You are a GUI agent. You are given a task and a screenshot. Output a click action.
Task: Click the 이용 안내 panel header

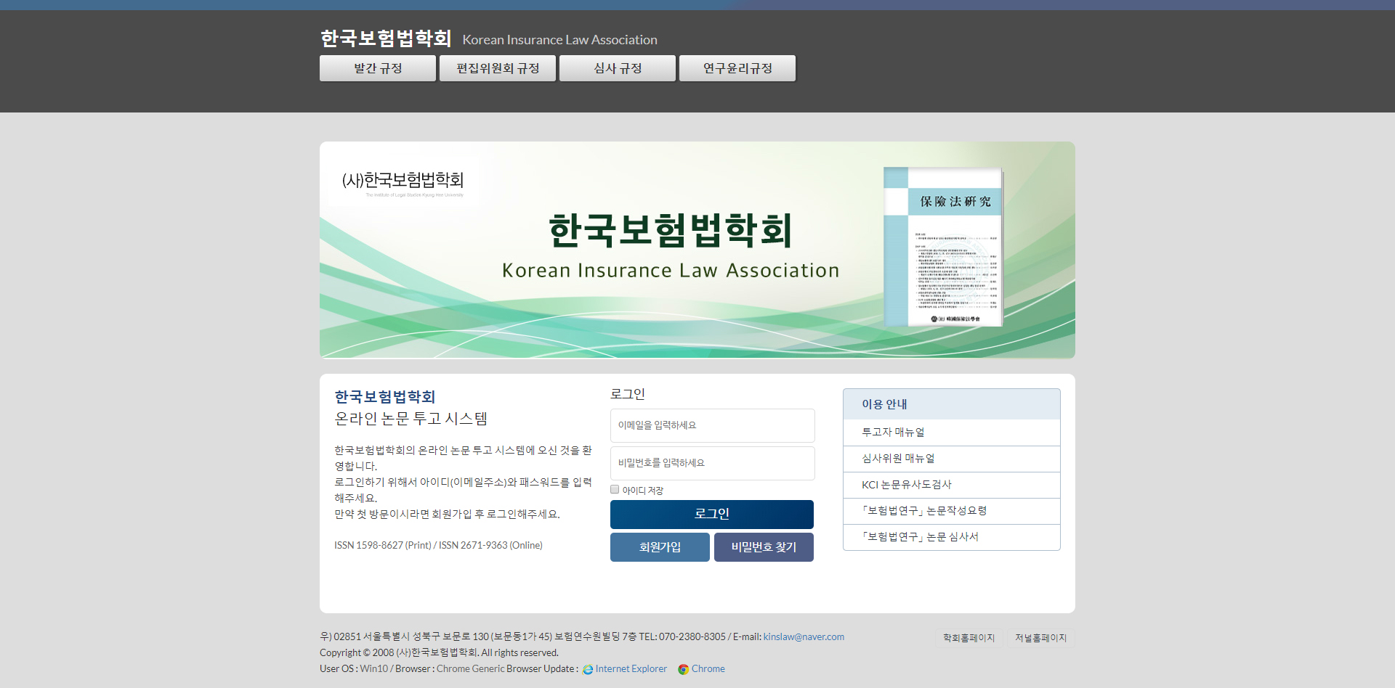pyautogui.click(x=952, y=404)
